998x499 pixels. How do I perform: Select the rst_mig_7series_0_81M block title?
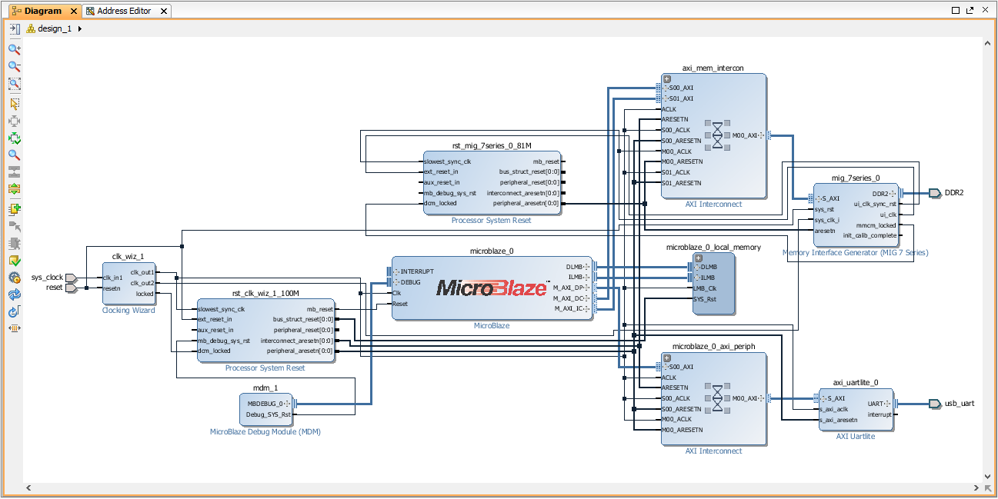point(492,145)
